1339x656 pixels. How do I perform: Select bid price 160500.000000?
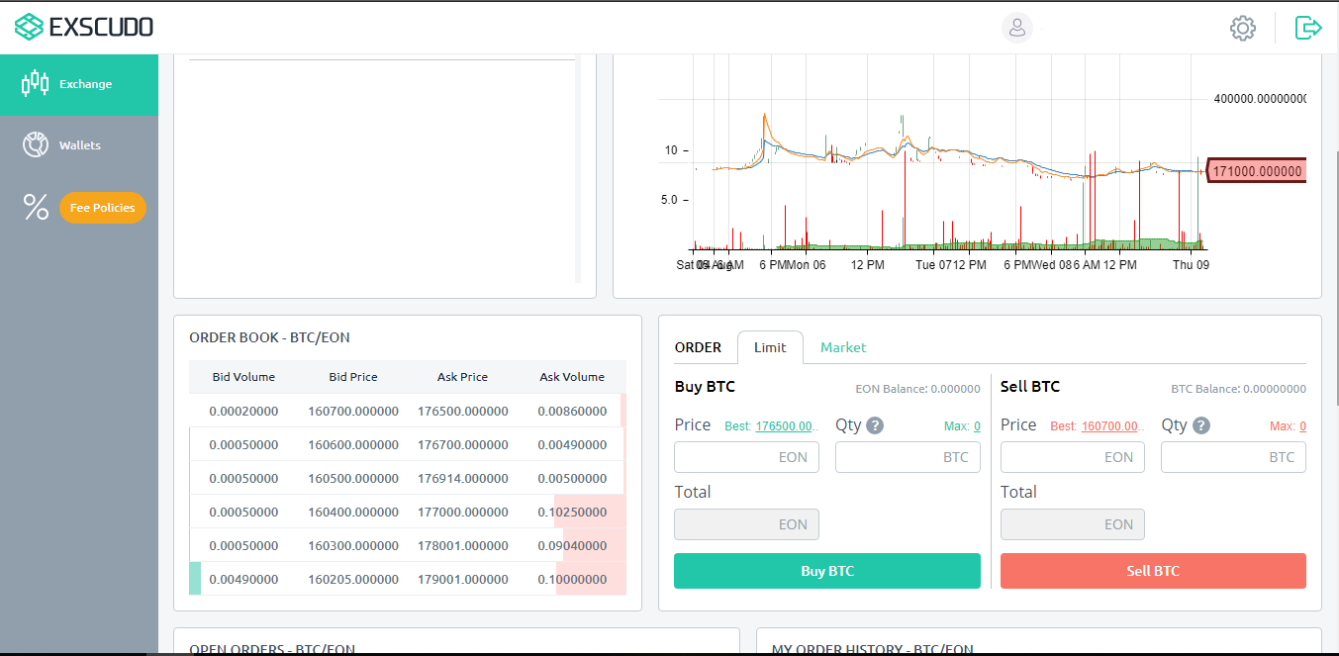click(x=353, y=478)
